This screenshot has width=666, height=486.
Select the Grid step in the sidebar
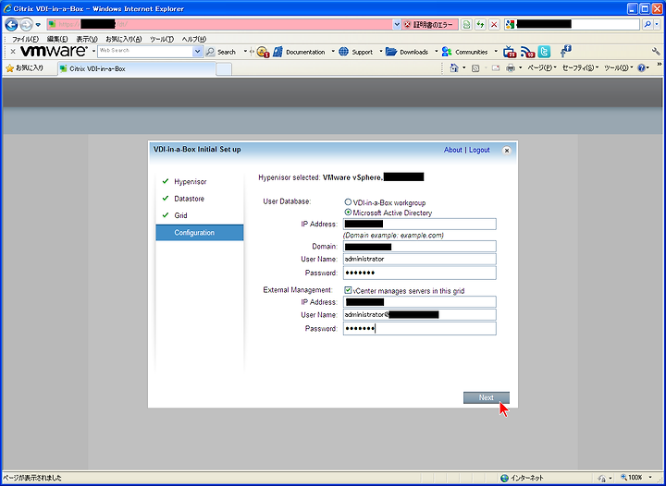(180, 215)
